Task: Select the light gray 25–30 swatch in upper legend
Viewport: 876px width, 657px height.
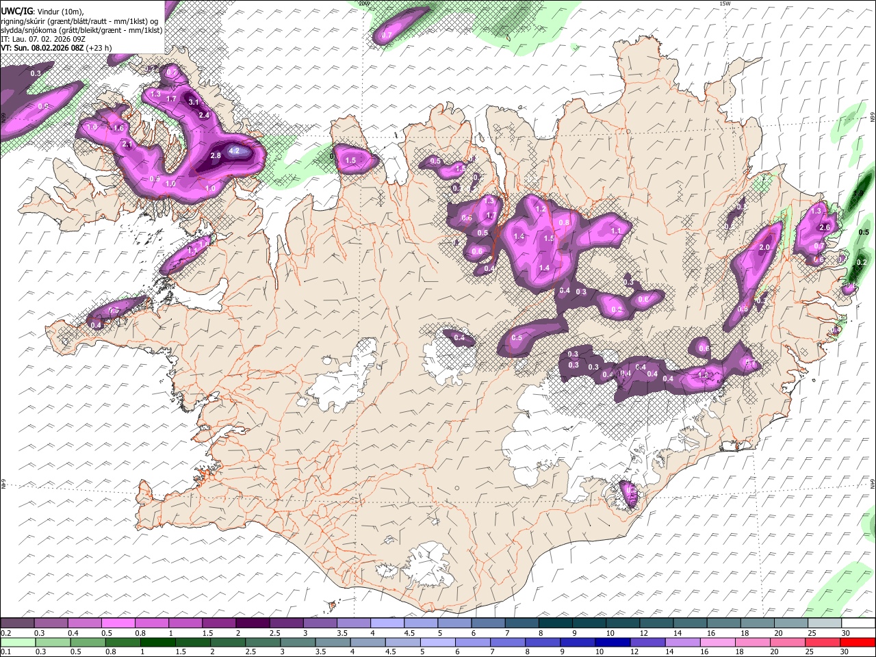Action: [x=825, y=623]
